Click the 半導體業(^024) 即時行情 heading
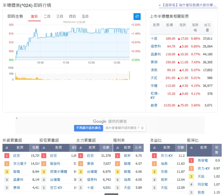The image size is (224, 195). tap(27, 5)
